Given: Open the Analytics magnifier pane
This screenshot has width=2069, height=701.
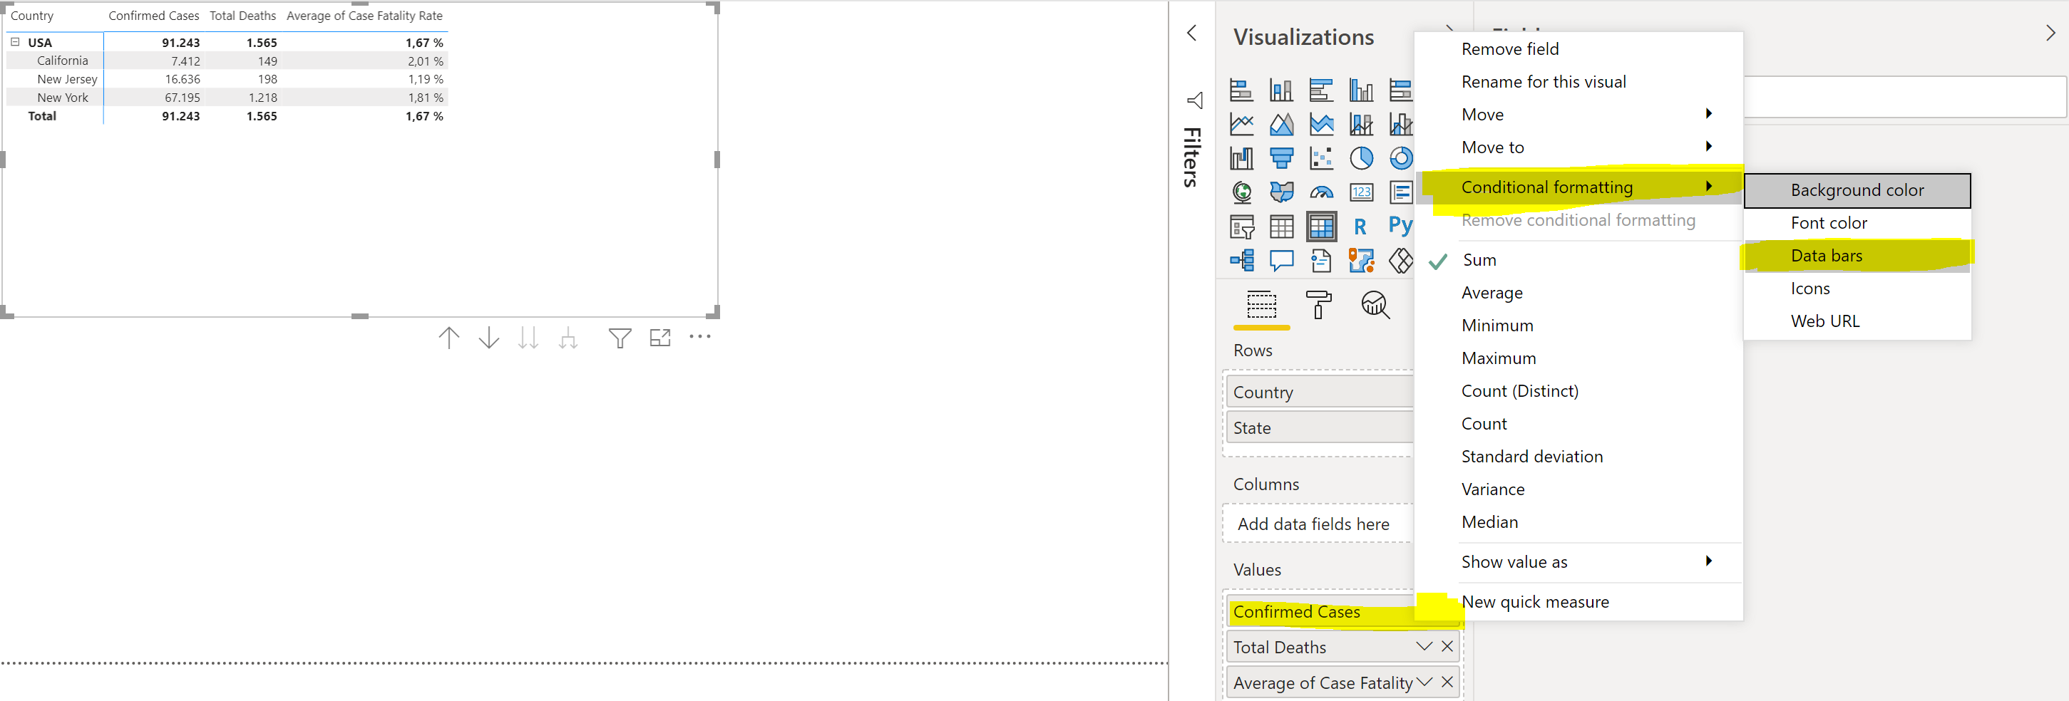Looking at the screenshot, I should (1375, 304).
